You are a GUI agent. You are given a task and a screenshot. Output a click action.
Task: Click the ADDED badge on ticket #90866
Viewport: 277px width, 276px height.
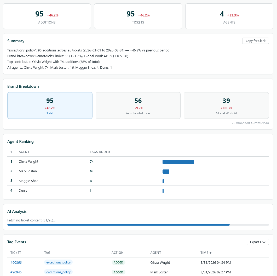pyautogui.click(x=118, y=262)
